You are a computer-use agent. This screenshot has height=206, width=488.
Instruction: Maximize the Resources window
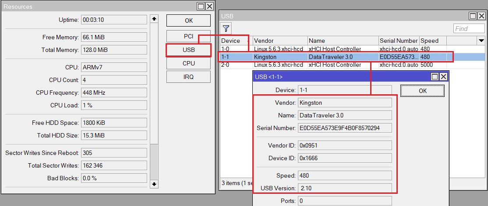point(201,6)
